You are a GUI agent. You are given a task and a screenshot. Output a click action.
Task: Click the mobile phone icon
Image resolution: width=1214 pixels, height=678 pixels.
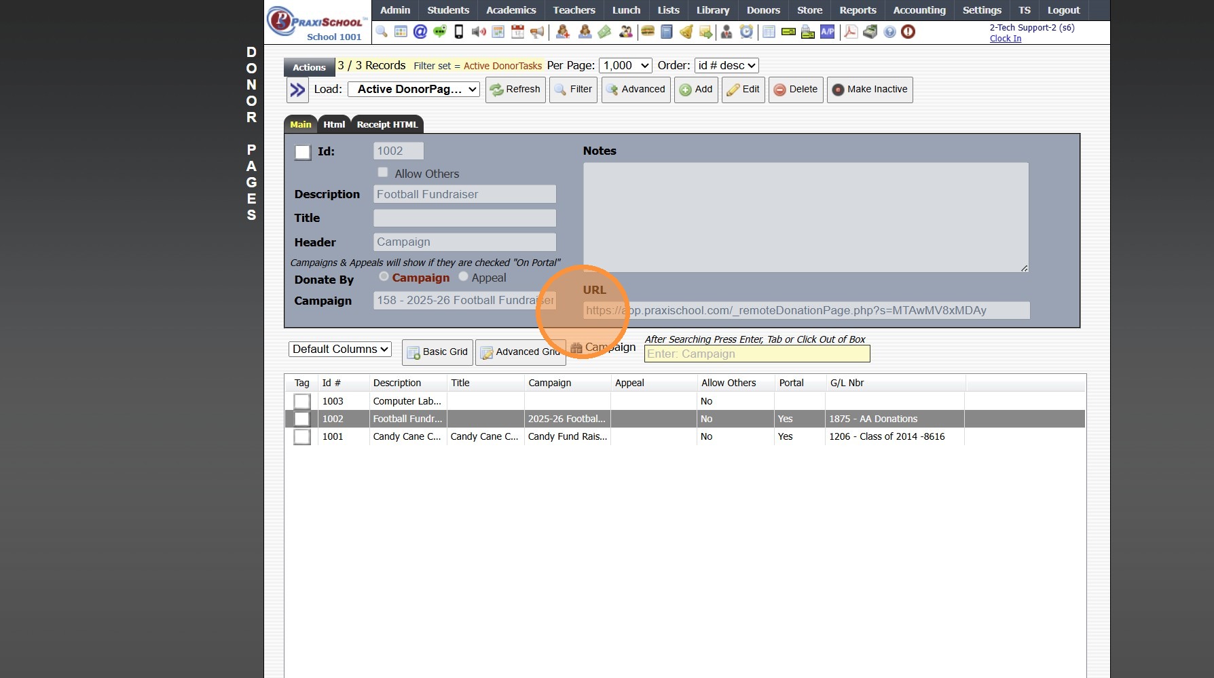click(459, 32)
